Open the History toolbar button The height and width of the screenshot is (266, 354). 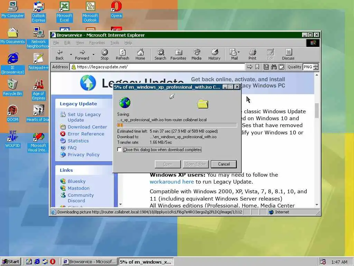[x=214, y=54]
